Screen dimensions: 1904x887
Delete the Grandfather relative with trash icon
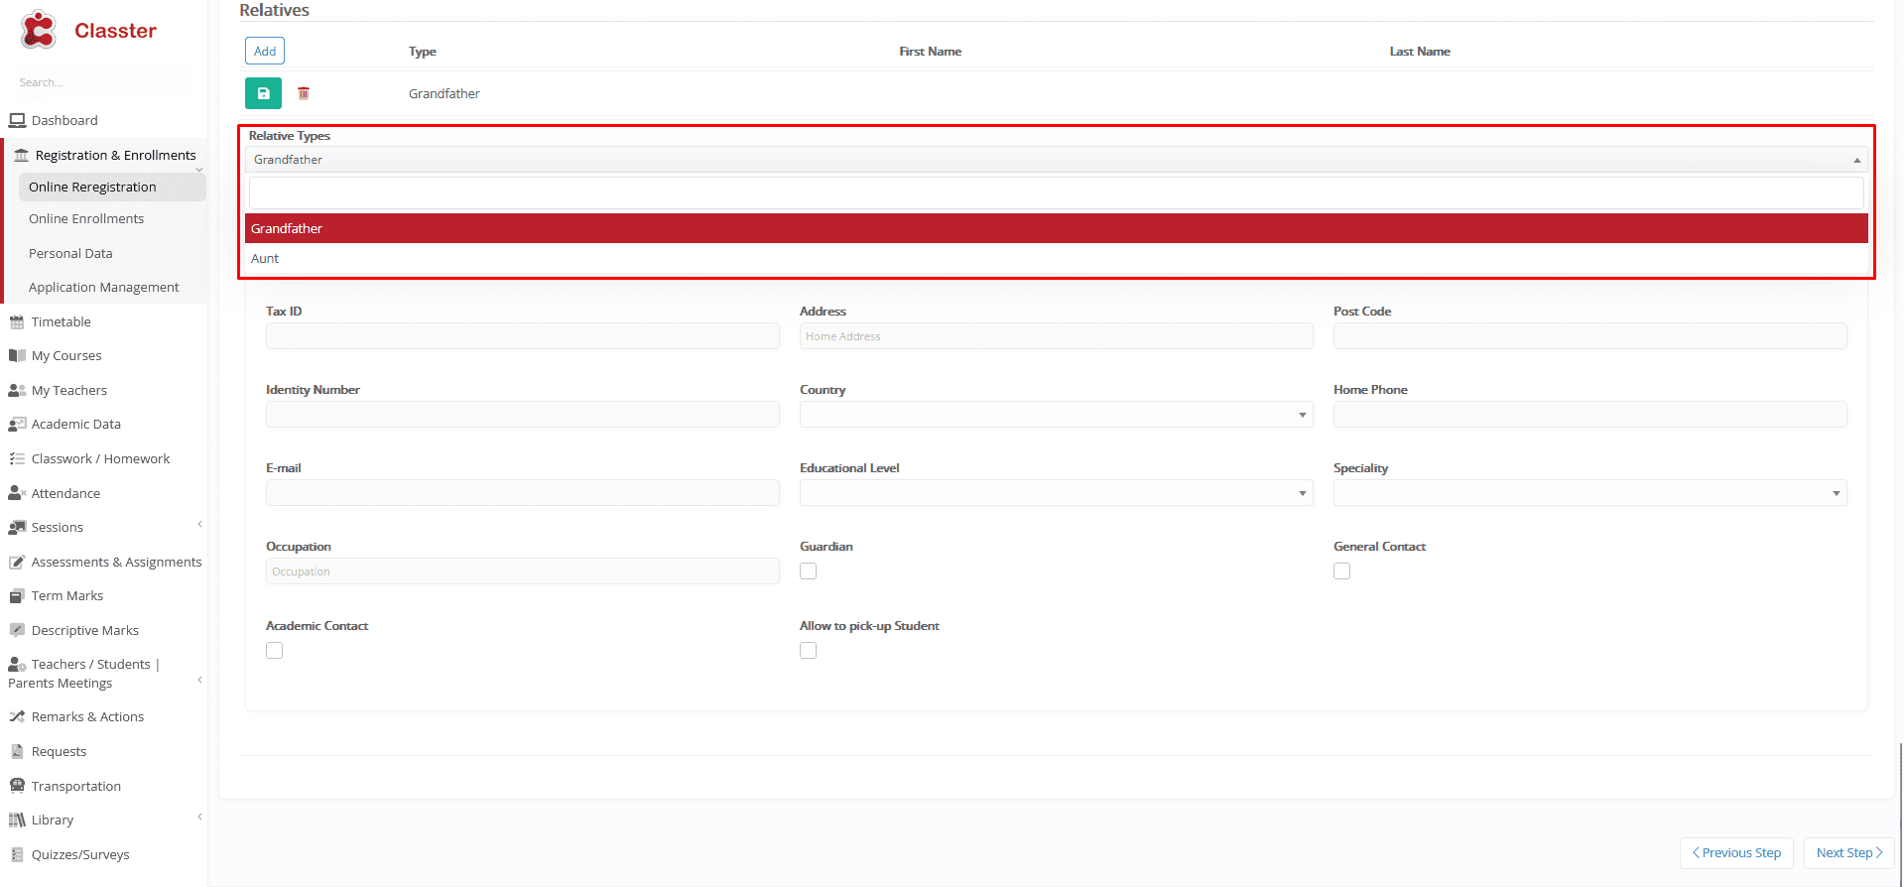304,93
